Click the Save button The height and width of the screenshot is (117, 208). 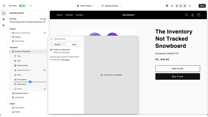[202, 6]
